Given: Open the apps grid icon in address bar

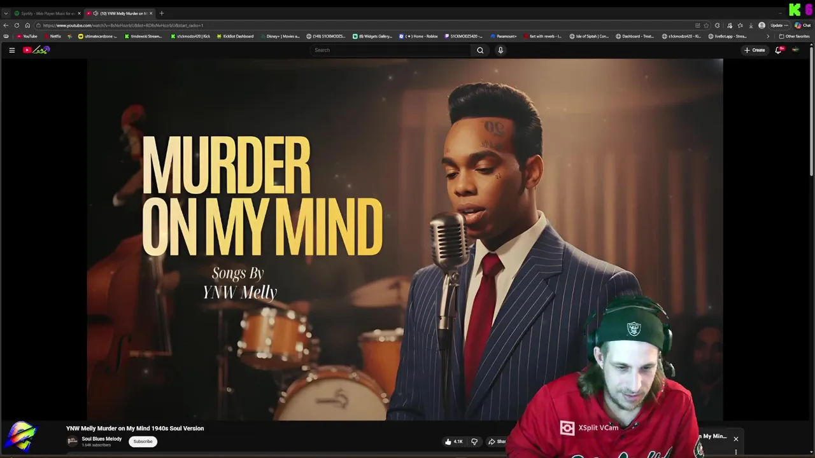Looking at the screenshot, I should (697, 25).
